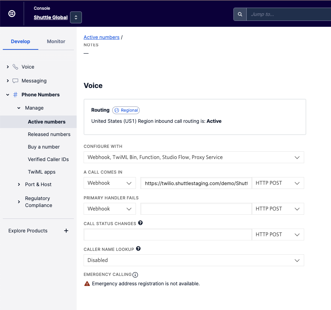Open HTTP POST dropdown for A Call Comes In

pos(278,183)
